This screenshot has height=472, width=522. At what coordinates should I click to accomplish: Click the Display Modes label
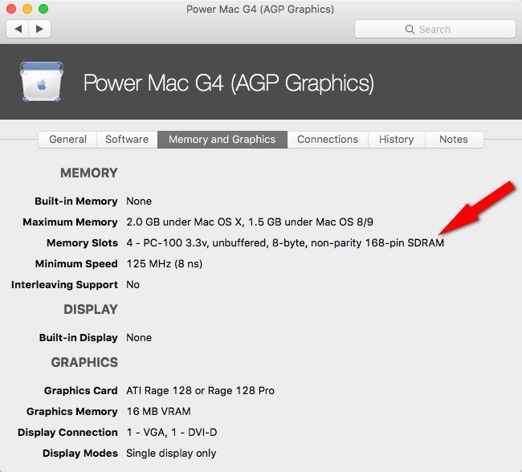coord(80,454)
